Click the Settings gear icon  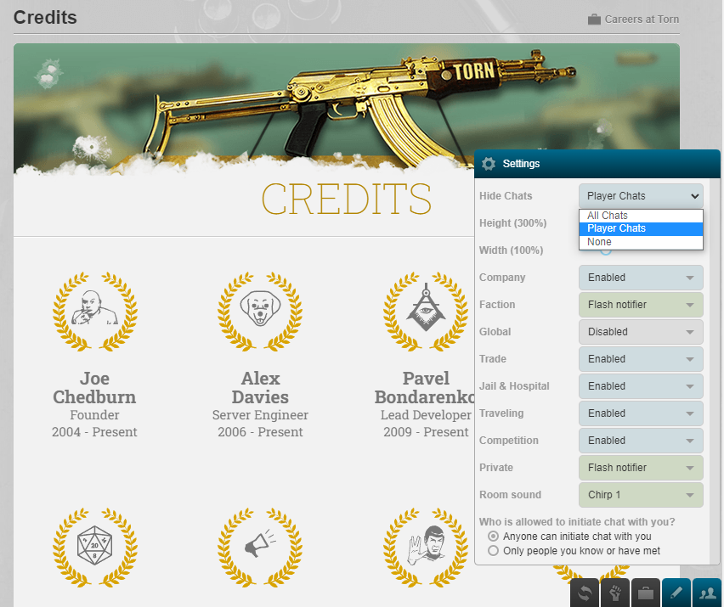(489, 164)
